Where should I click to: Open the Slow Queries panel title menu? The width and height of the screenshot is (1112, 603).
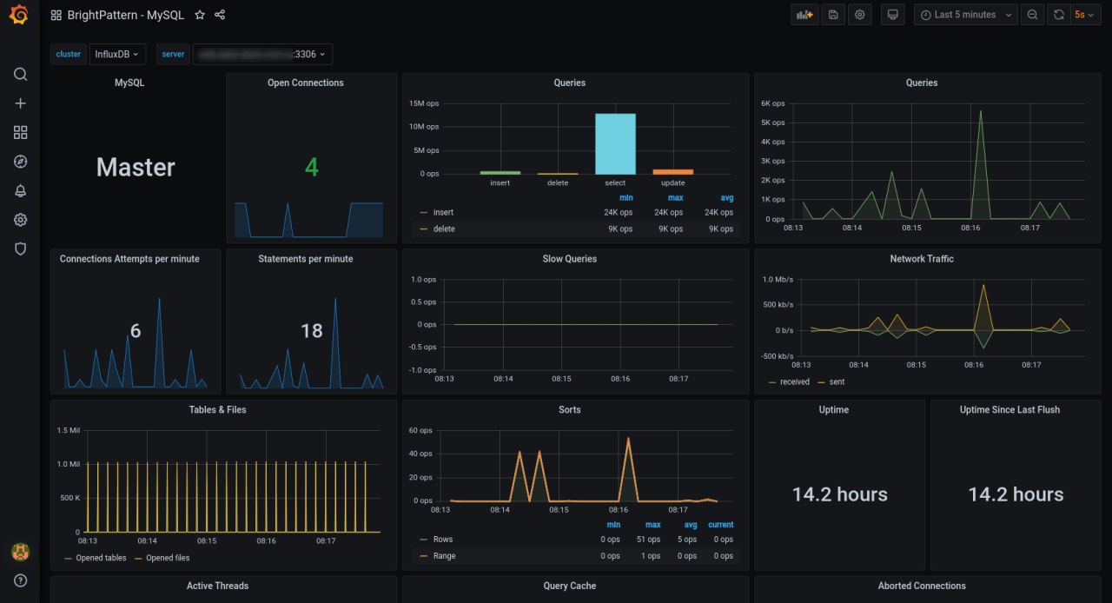pos(570,259)
